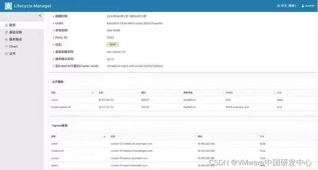Viewport: 318px width, 170px height.
Task: Click the 地址 column header in Ingress table
Action: [200, 136]
